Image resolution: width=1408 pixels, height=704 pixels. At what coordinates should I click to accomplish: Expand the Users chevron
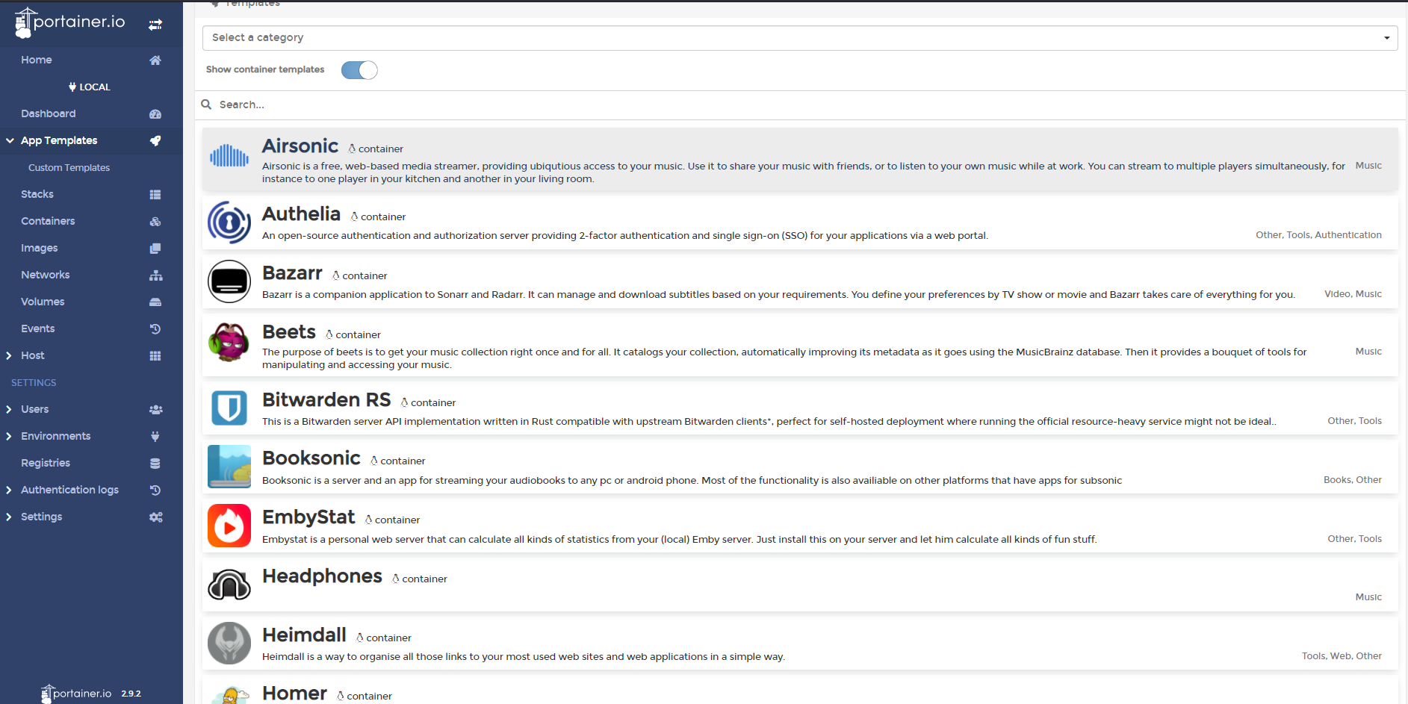coord(9,410)
